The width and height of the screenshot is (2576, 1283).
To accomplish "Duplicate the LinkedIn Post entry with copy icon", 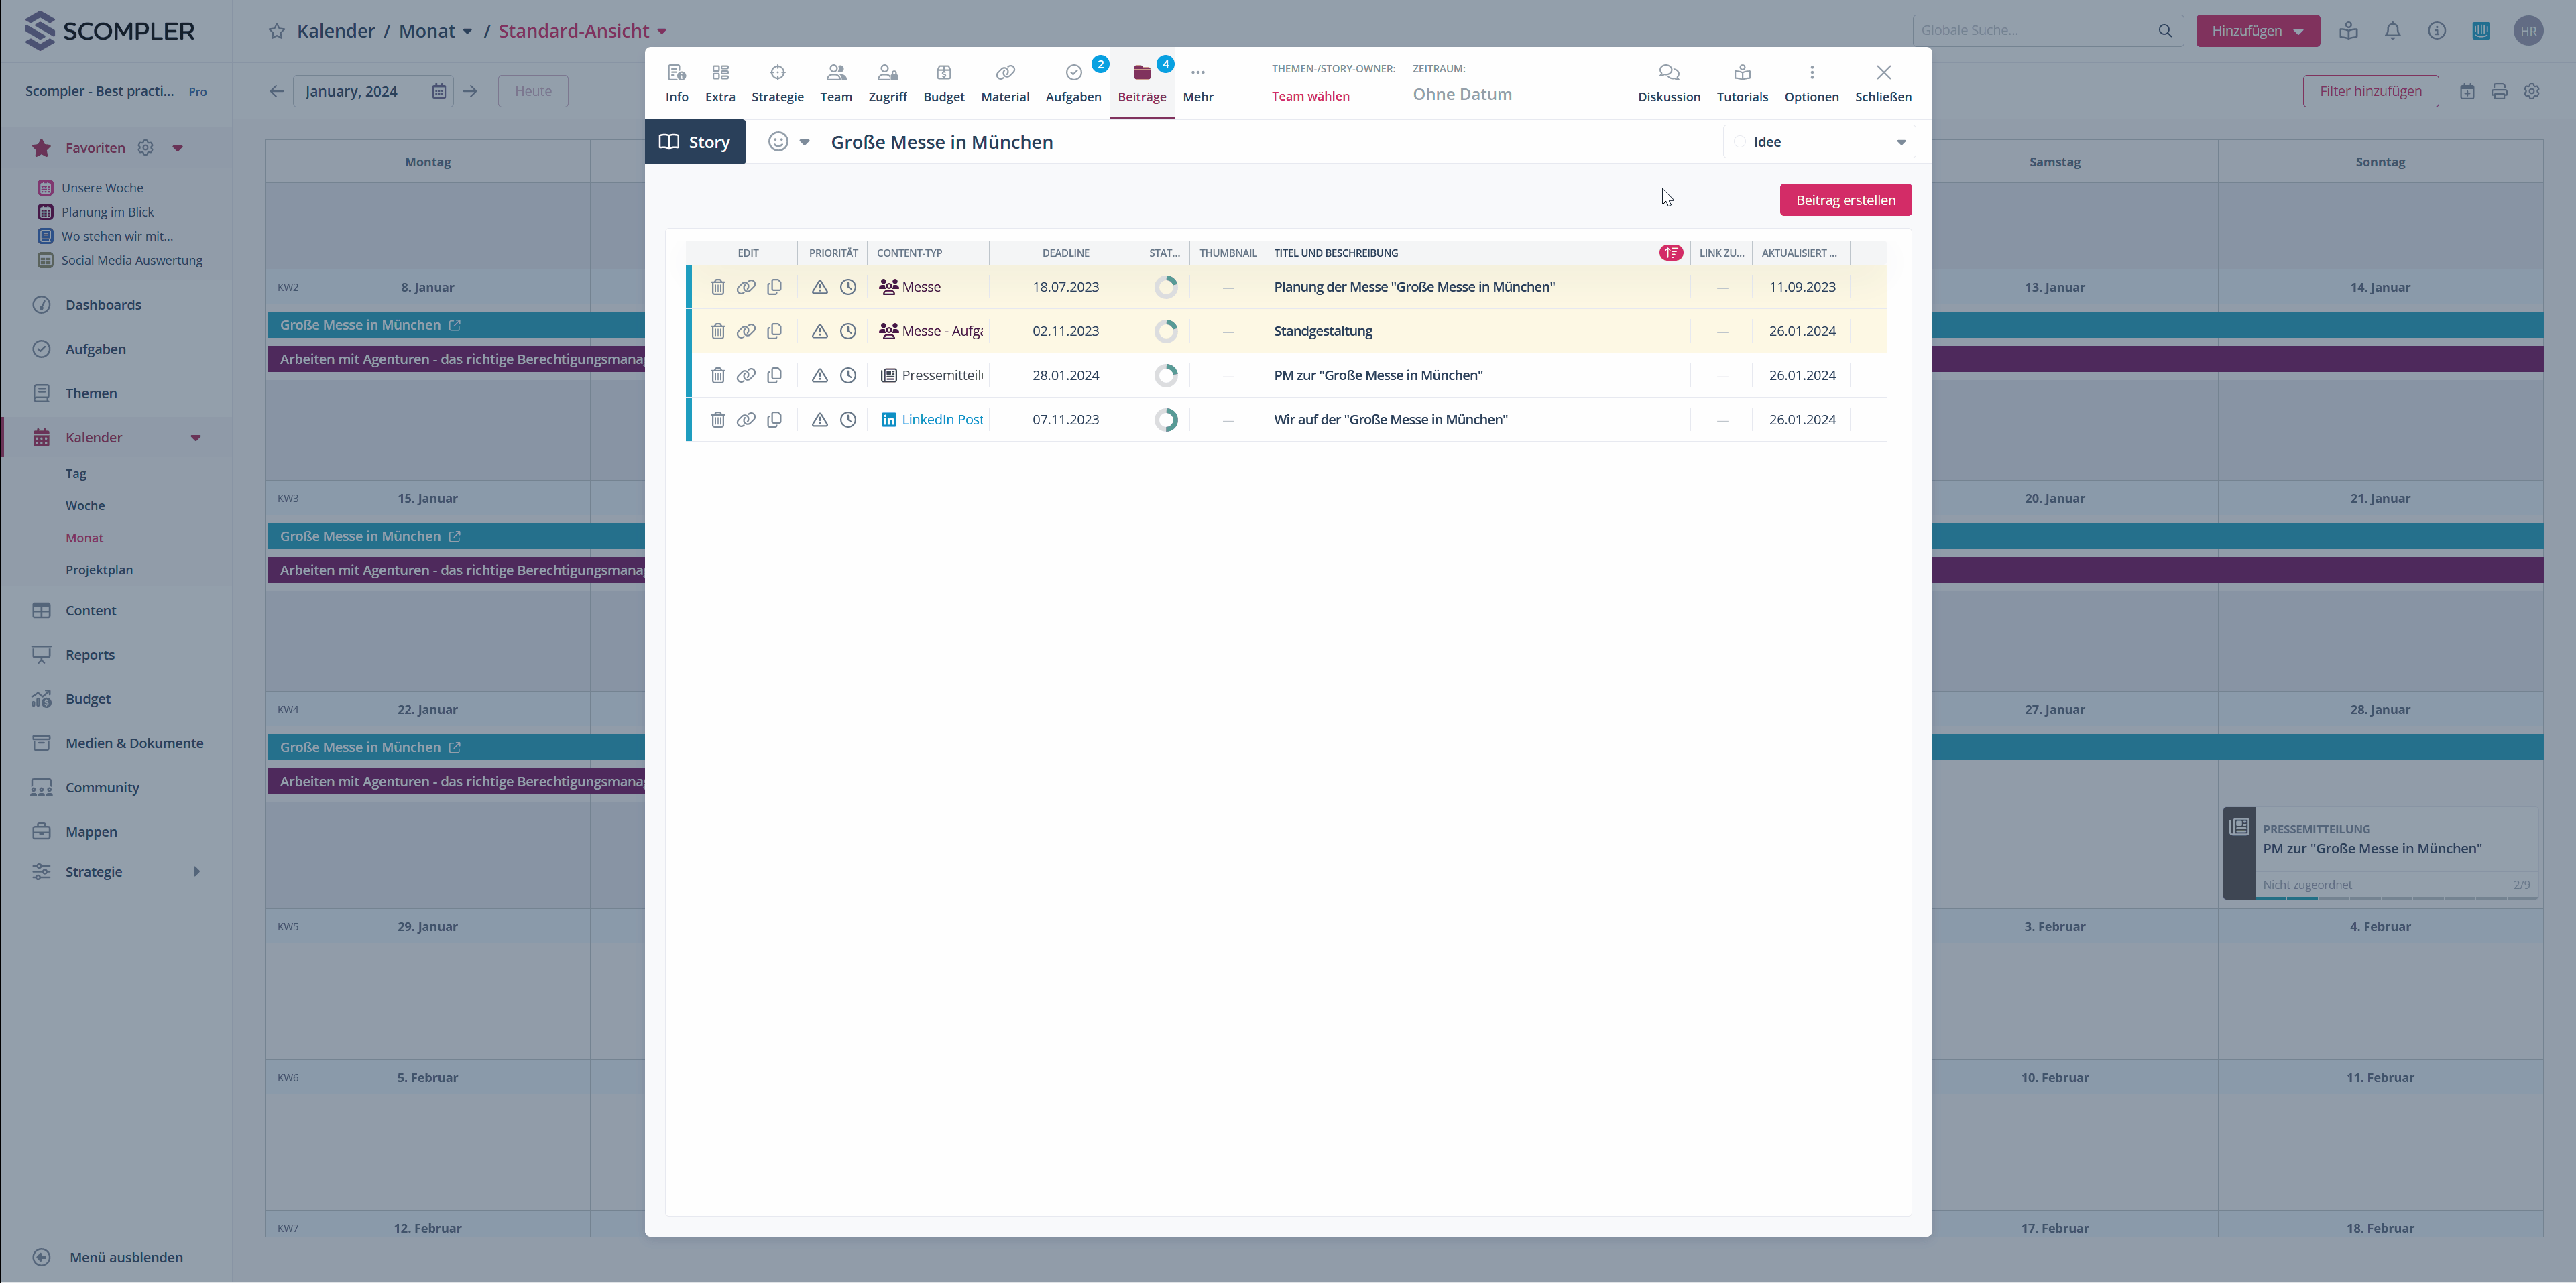I will 774,419.
